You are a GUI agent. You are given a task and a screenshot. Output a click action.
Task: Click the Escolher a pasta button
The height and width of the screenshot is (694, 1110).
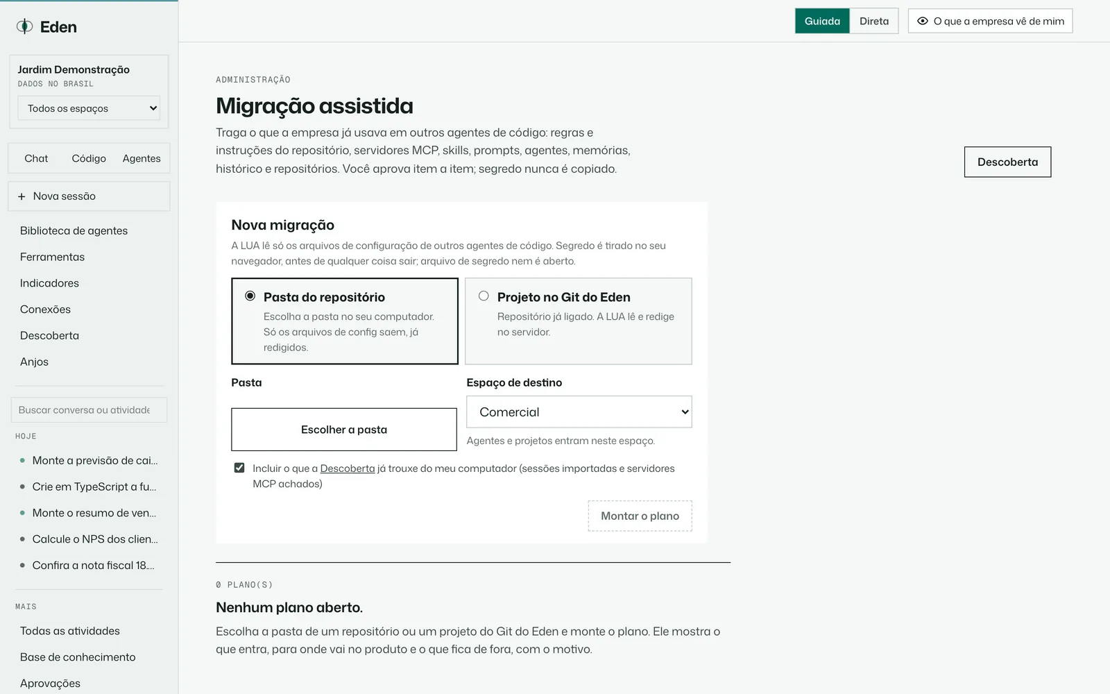click(344, 430)
